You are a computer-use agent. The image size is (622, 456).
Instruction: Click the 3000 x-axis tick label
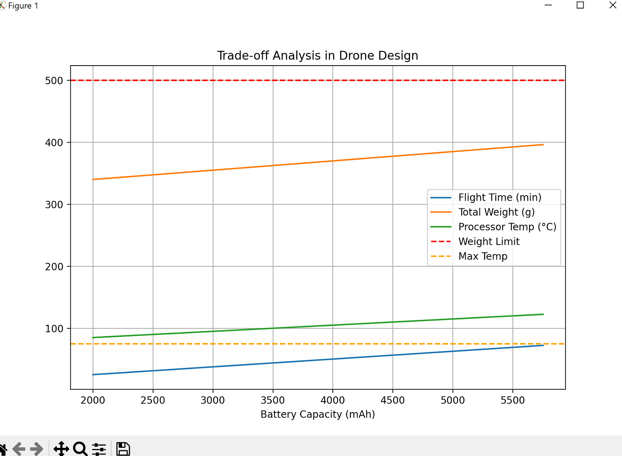coord(213,400)
